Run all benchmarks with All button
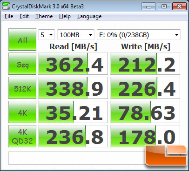The image size is (189, 171). (22, 39)
